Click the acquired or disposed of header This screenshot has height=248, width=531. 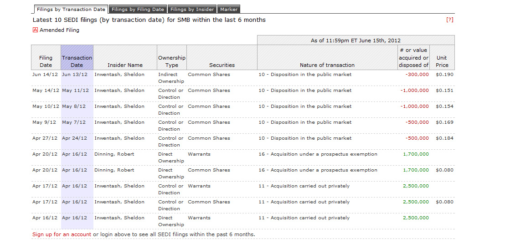click(x=413, y=58)
